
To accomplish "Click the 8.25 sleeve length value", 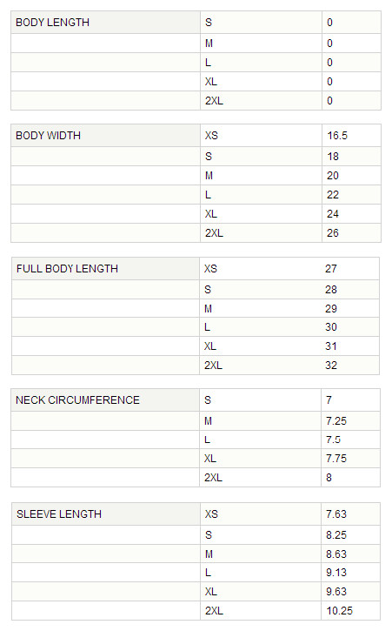I will click(336, 535).
